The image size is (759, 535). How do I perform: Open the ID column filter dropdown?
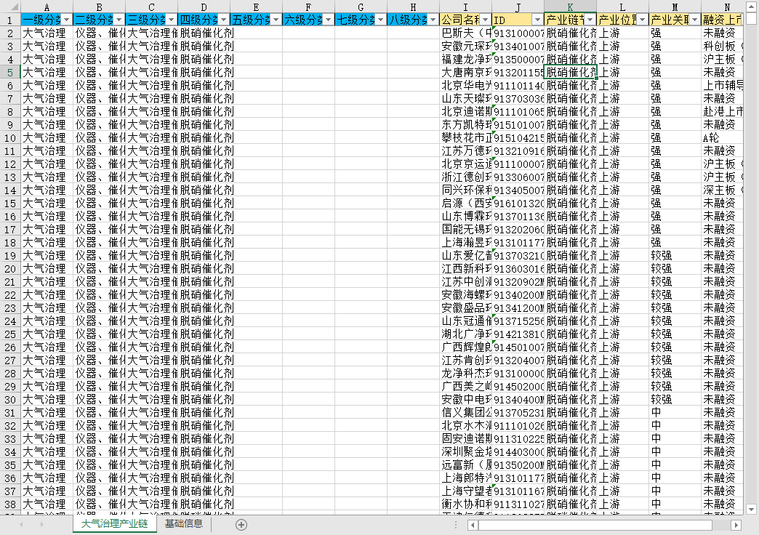(x=537, y=20)
